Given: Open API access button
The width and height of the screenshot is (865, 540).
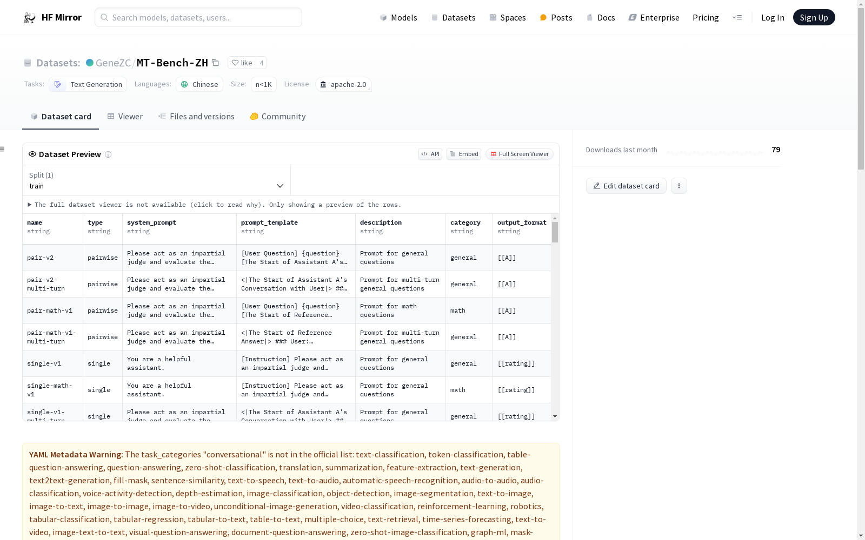Looking at the screenshot, I should 430,154.
